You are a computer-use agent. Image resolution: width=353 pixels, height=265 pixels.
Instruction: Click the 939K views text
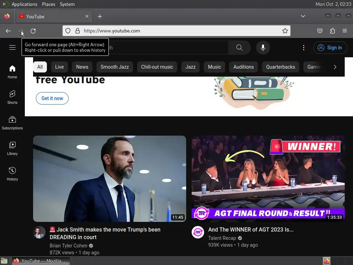[220, 245]
